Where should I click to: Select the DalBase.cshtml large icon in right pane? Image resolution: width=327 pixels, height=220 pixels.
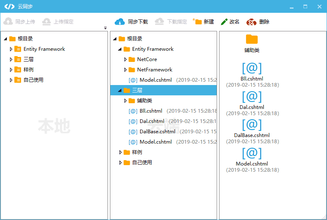point(252,125)
